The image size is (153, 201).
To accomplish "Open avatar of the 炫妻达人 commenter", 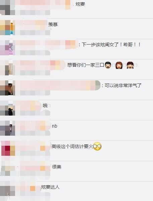I will 7,190.
